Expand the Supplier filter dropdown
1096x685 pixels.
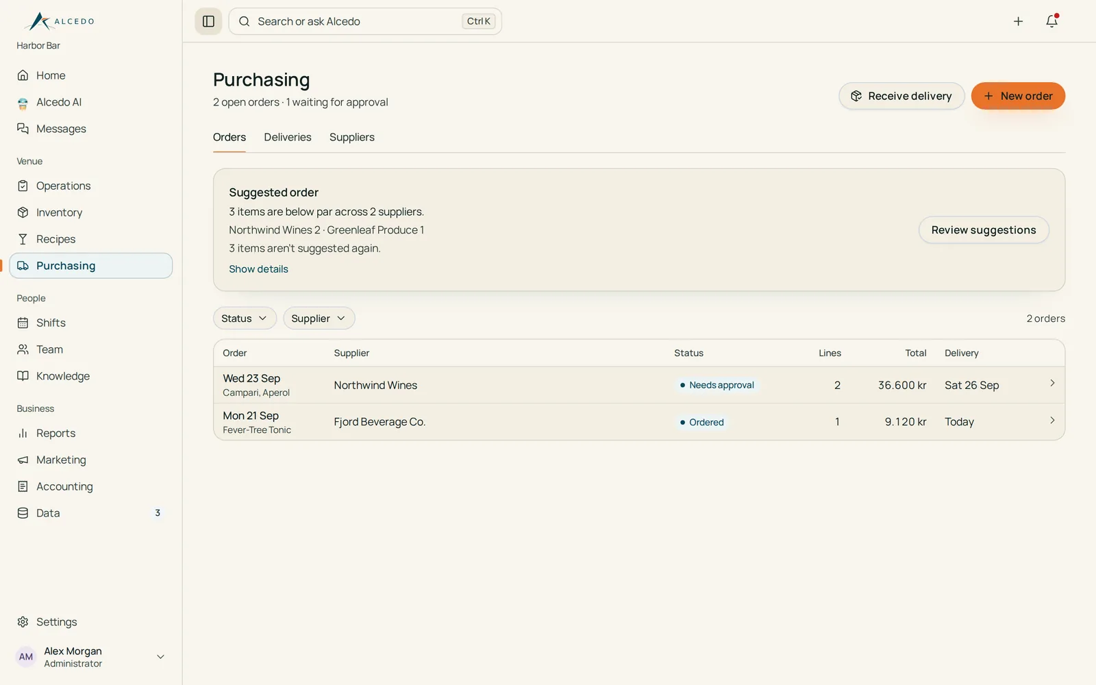point(319,319)
